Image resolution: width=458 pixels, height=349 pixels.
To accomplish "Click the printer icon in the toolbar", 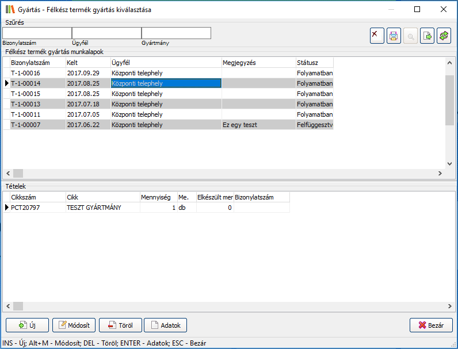I will 394,36.
